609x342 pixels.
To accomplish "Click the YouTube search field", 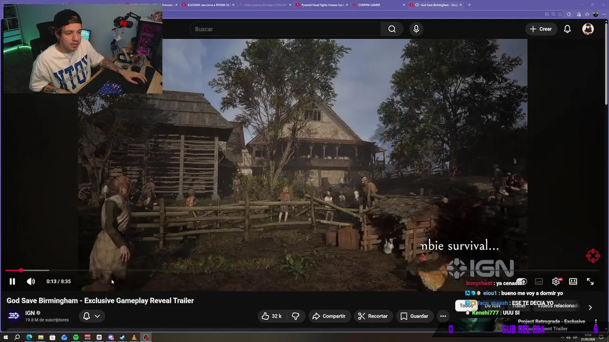I will click(x=285, y=29).
